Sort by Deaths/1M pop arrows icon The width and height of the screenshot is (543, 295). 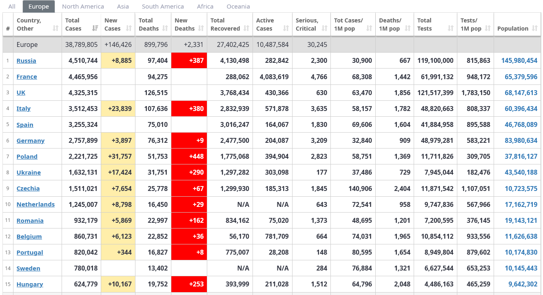[x=408, y=29]
